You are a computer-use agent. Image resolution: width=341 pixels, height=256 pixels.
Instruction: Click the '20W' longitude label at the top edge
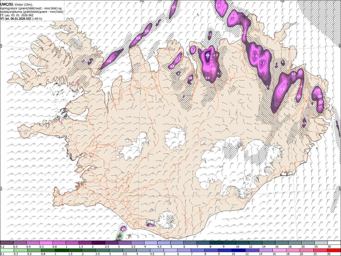pos(142,1)
